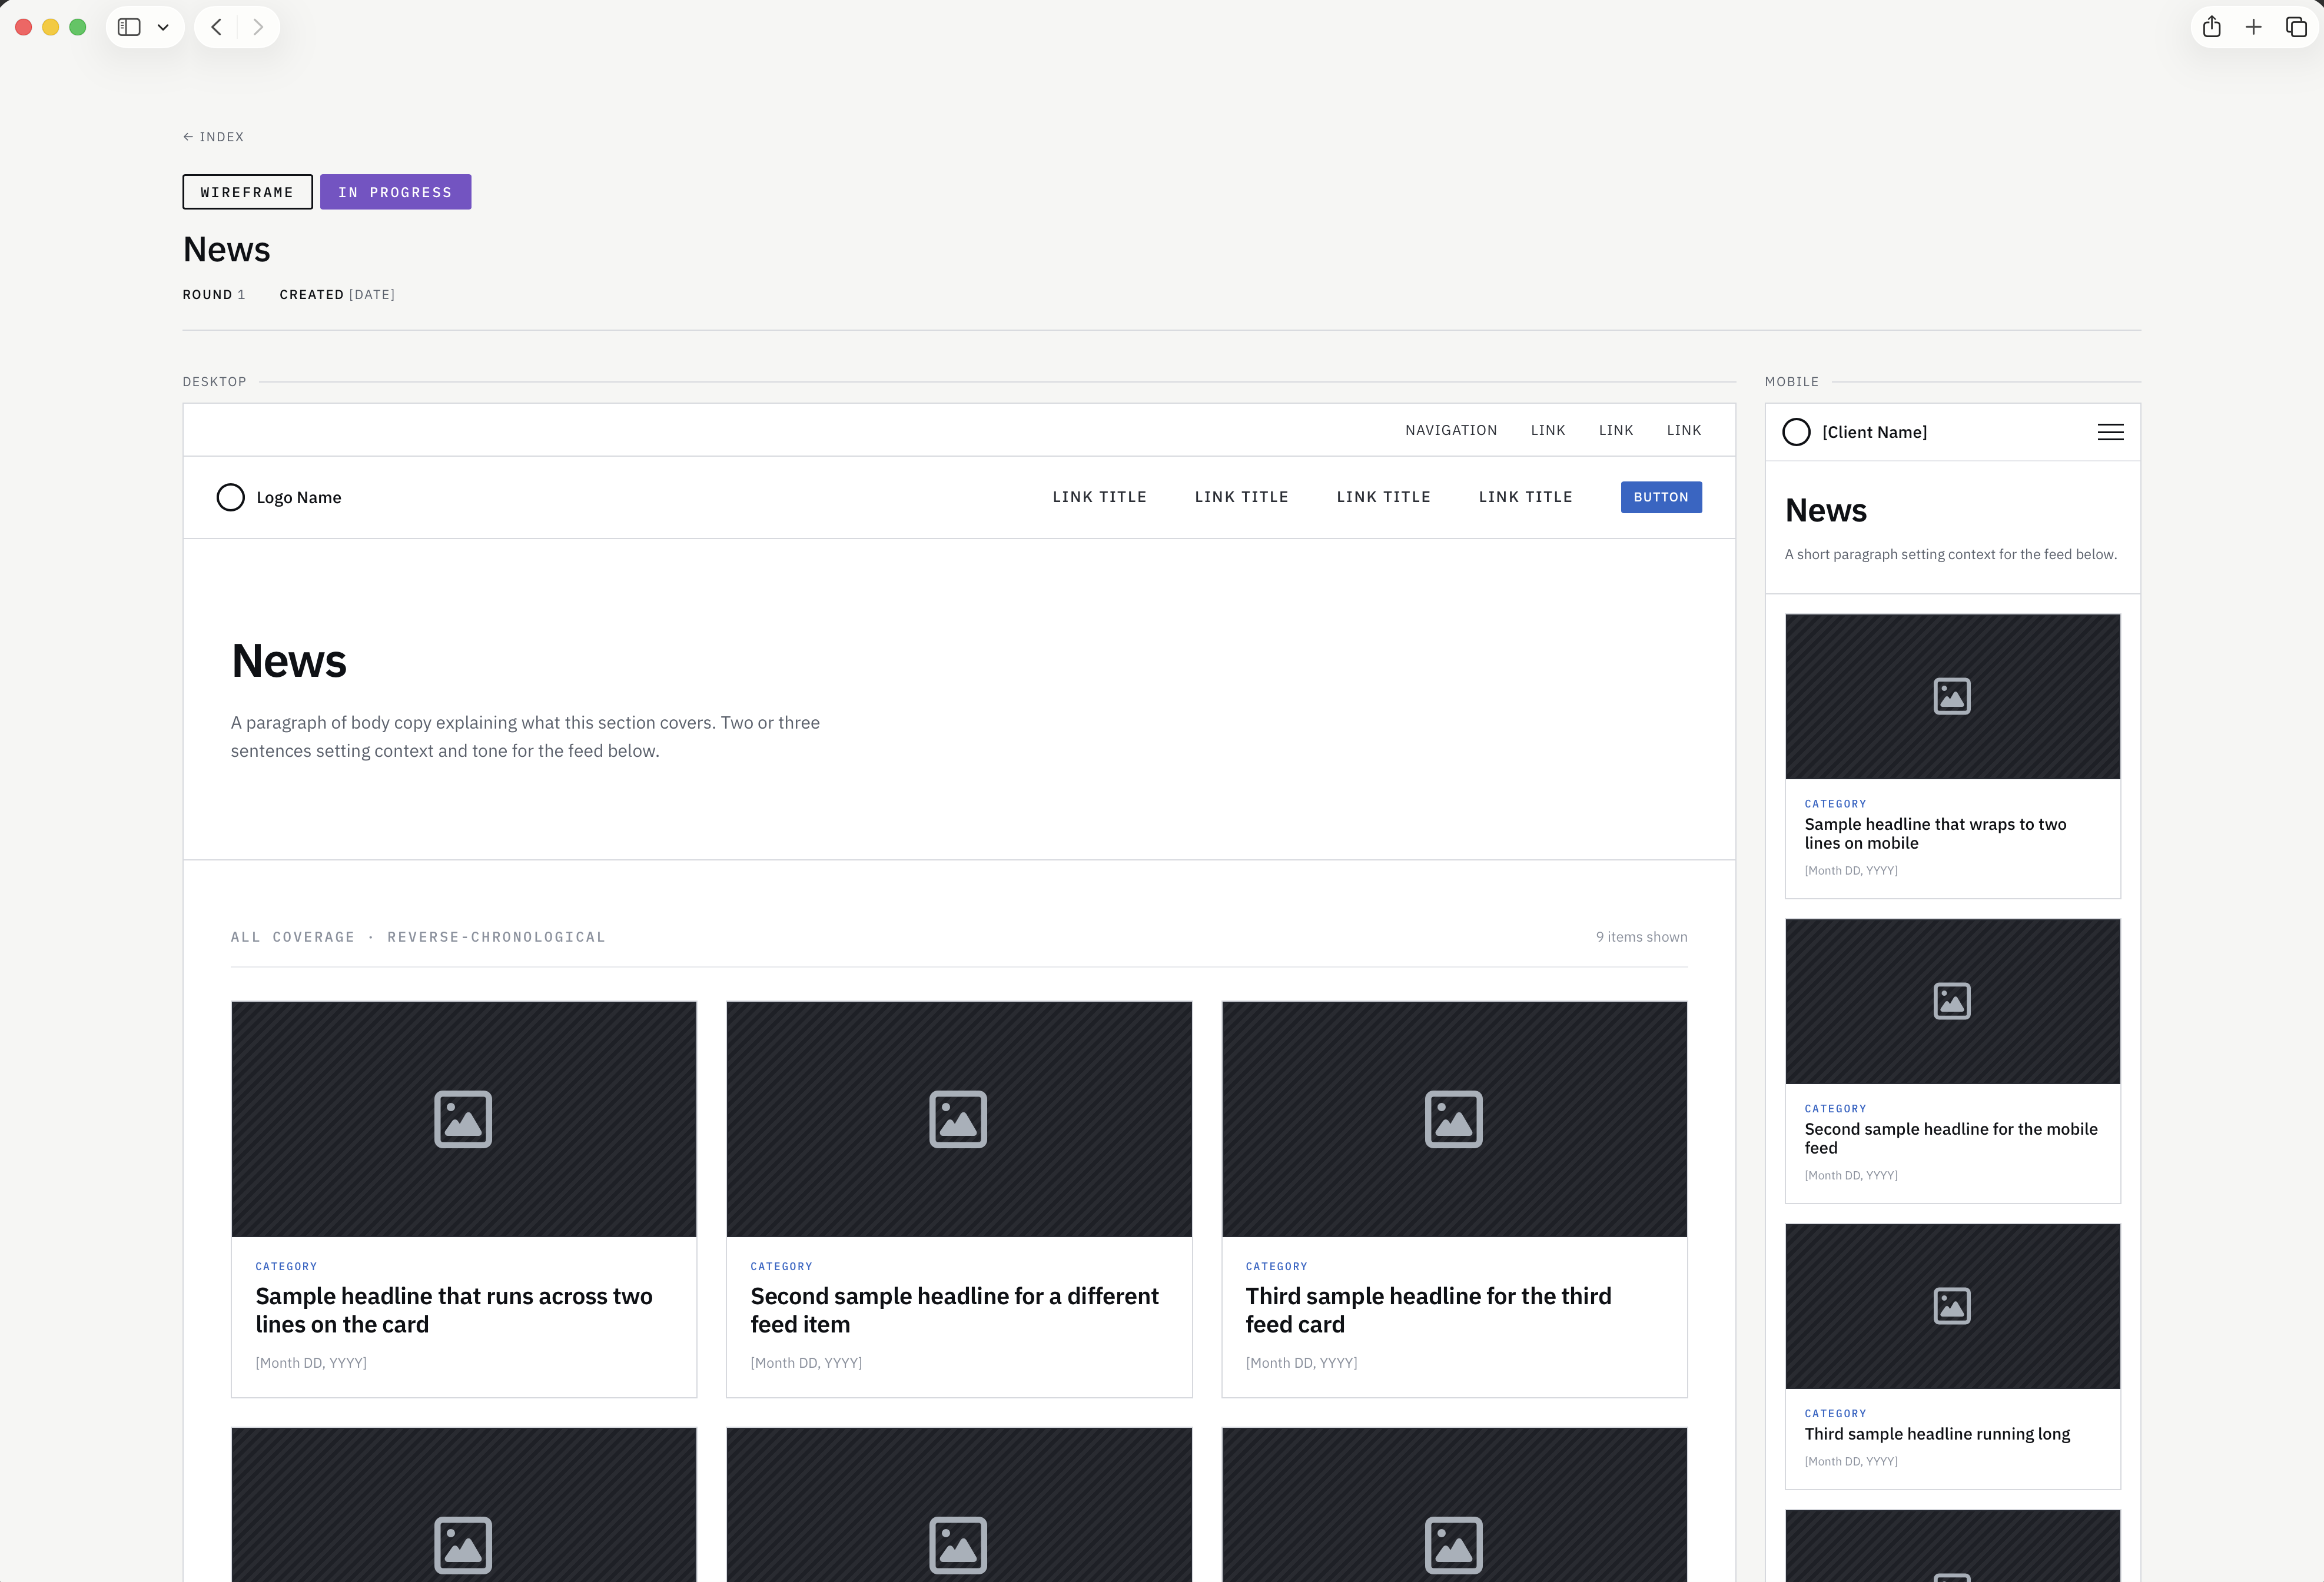Click the '9 items shown' count
Screen dimensions: 2324x1582
[x=1641, y=937]
